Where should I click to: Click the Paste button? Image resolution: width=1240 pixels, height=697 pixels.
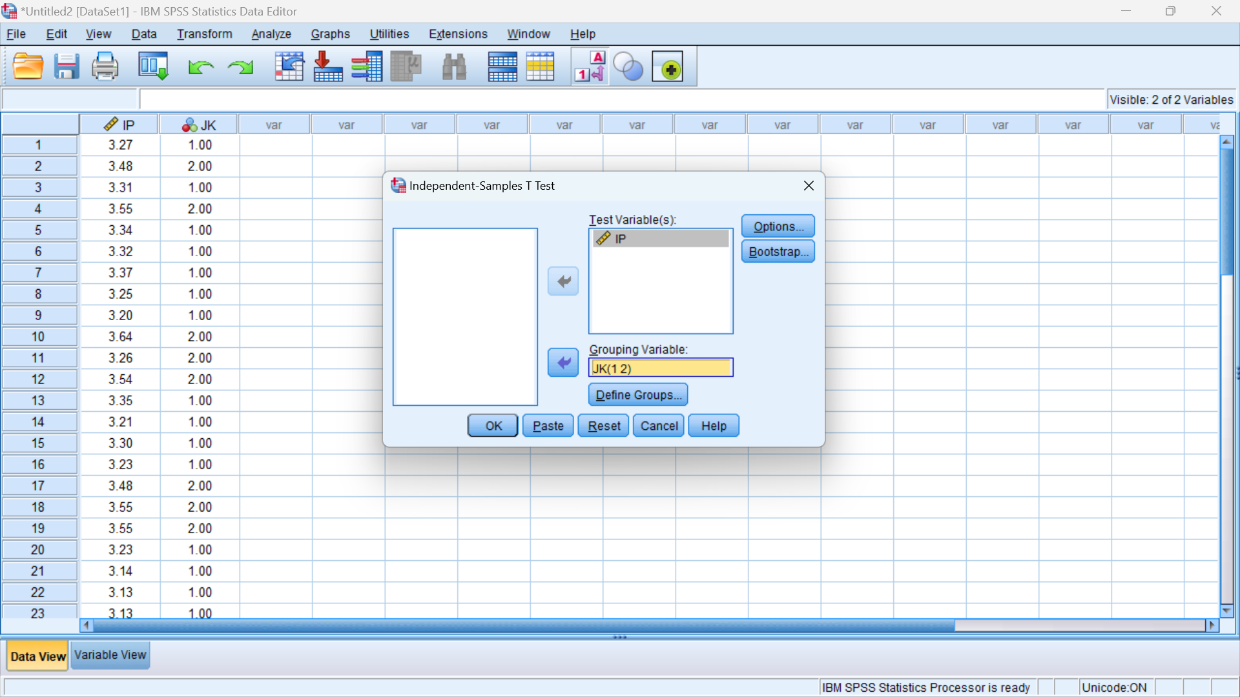(x=548, y=426)
